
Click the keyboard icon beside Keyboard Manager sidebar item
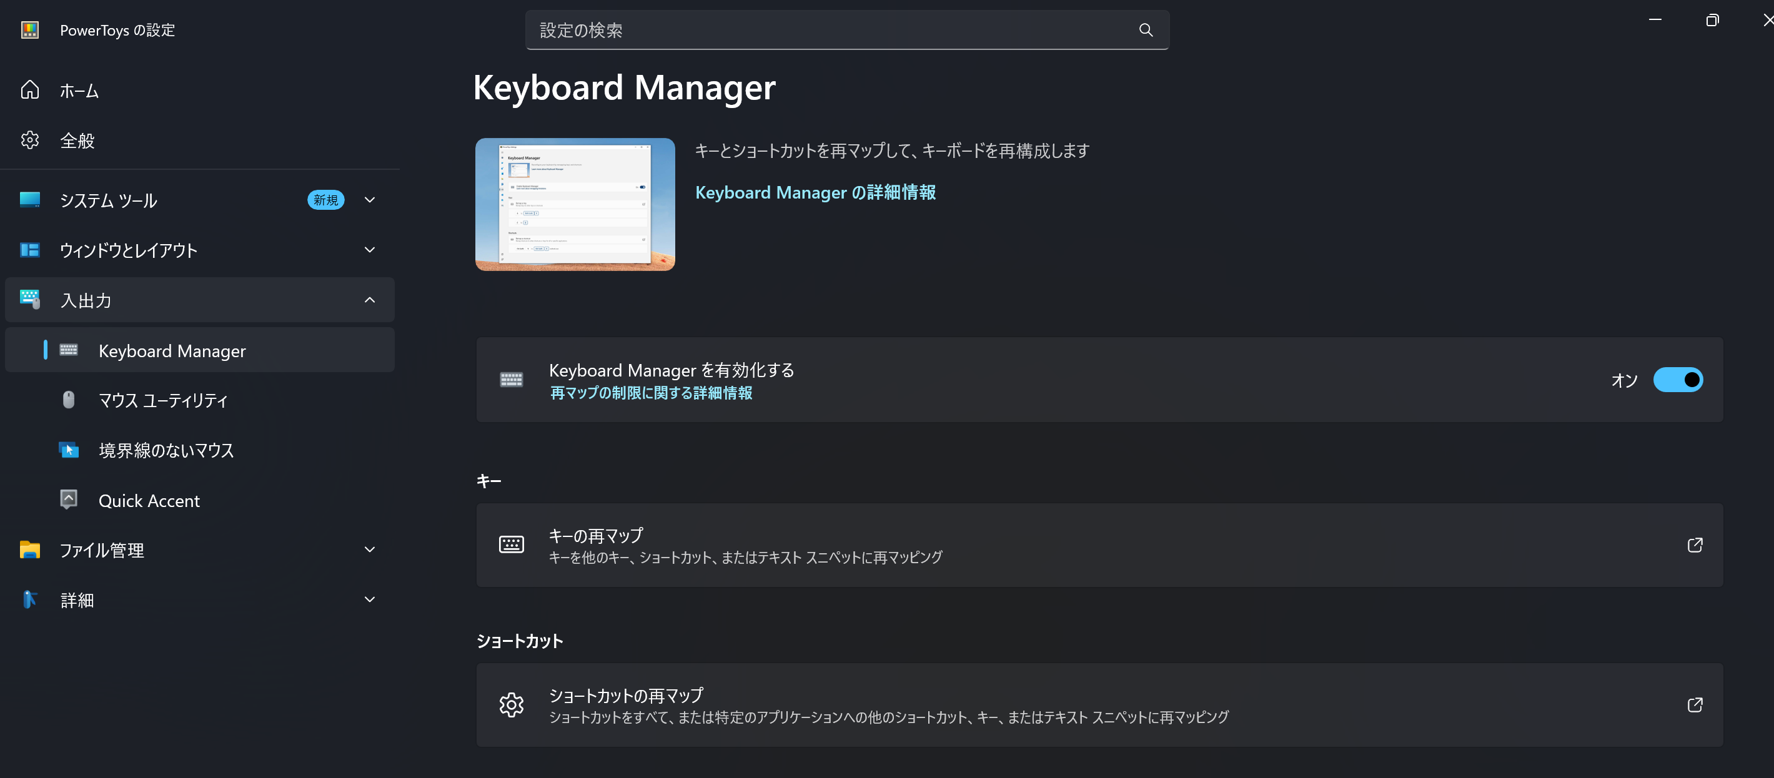(x=69, y=350)
